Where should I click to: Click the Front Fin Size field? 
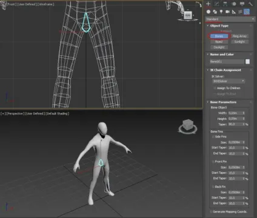coord(235,167)
